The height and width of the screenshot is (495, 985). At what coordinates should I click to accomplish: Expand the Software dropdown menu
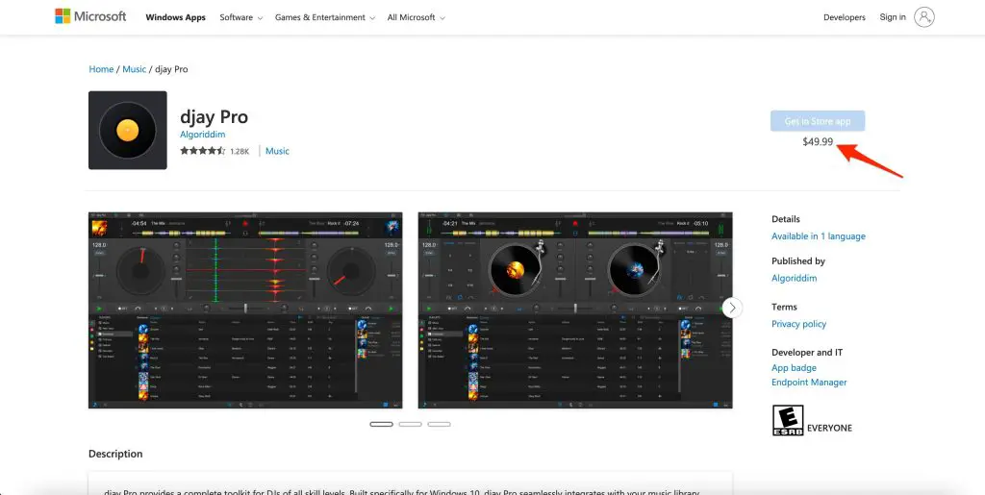coord(241,17)
